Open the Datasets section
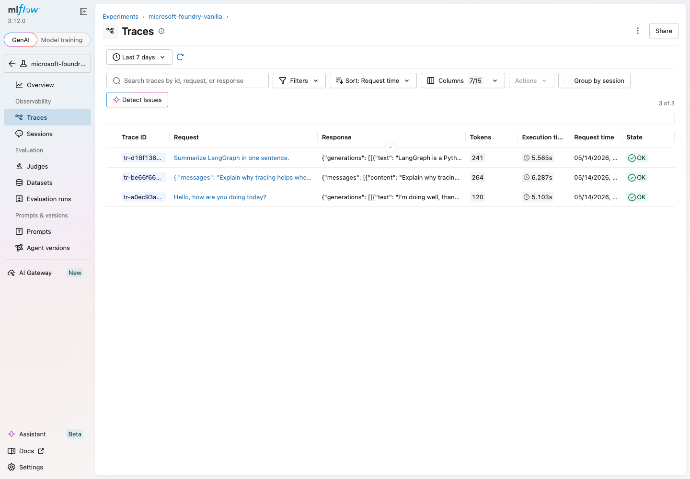 coord(47,182)
